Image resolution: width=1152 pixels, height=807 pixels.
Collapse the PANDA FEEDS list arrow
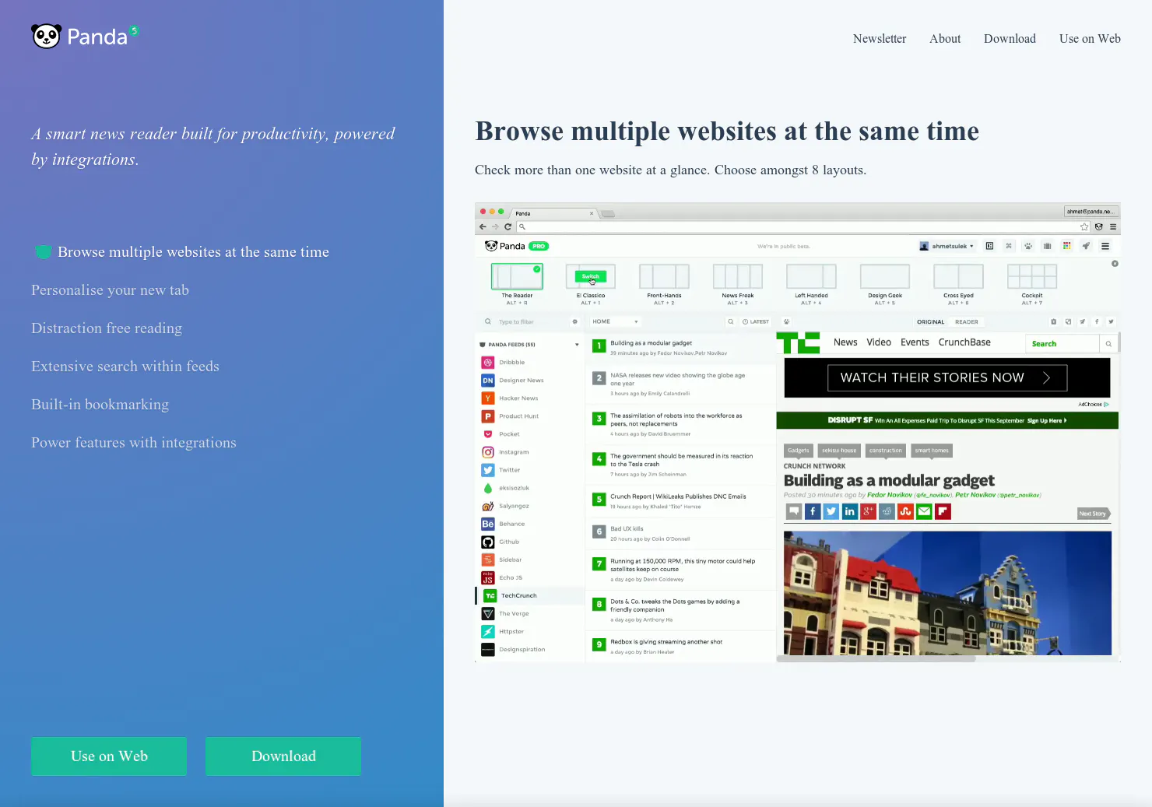pyautogui.click(x=577, y=345)
